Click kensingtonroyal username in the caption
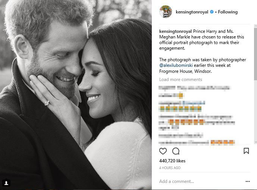Viewport: 257px width, 190px height. [176, 31]
